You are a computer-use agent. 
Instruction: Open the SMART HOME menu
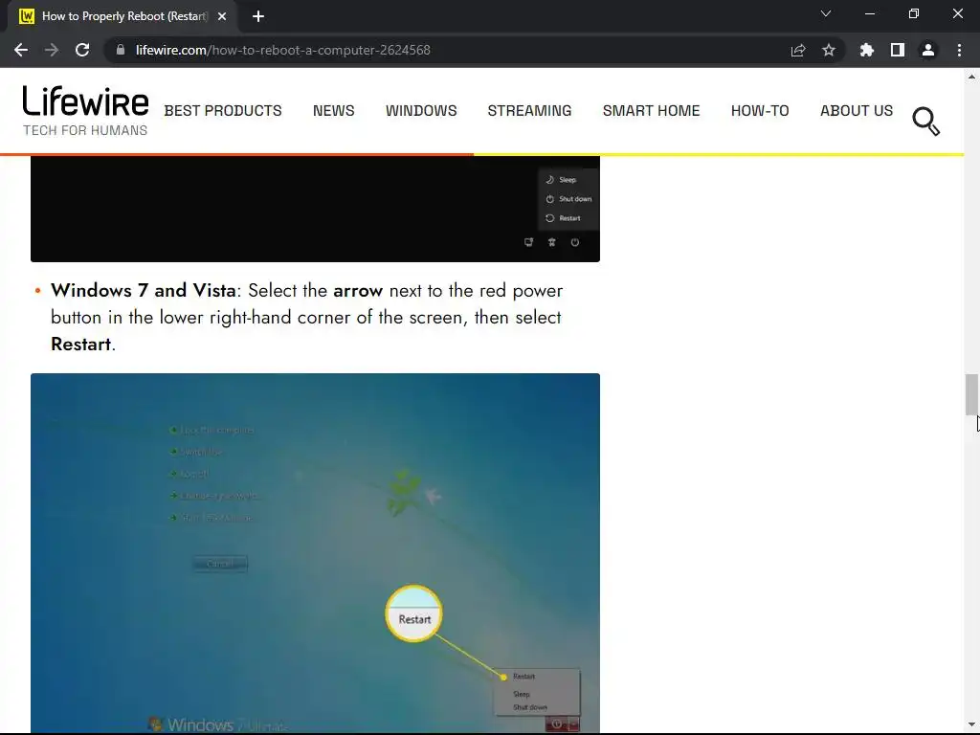651,111
